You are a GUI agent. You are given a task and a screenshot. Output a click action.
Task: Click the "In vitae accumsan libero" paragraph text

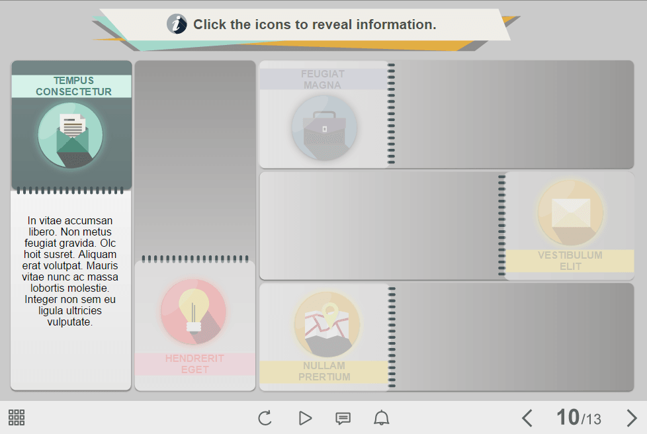tap(70, 271)
